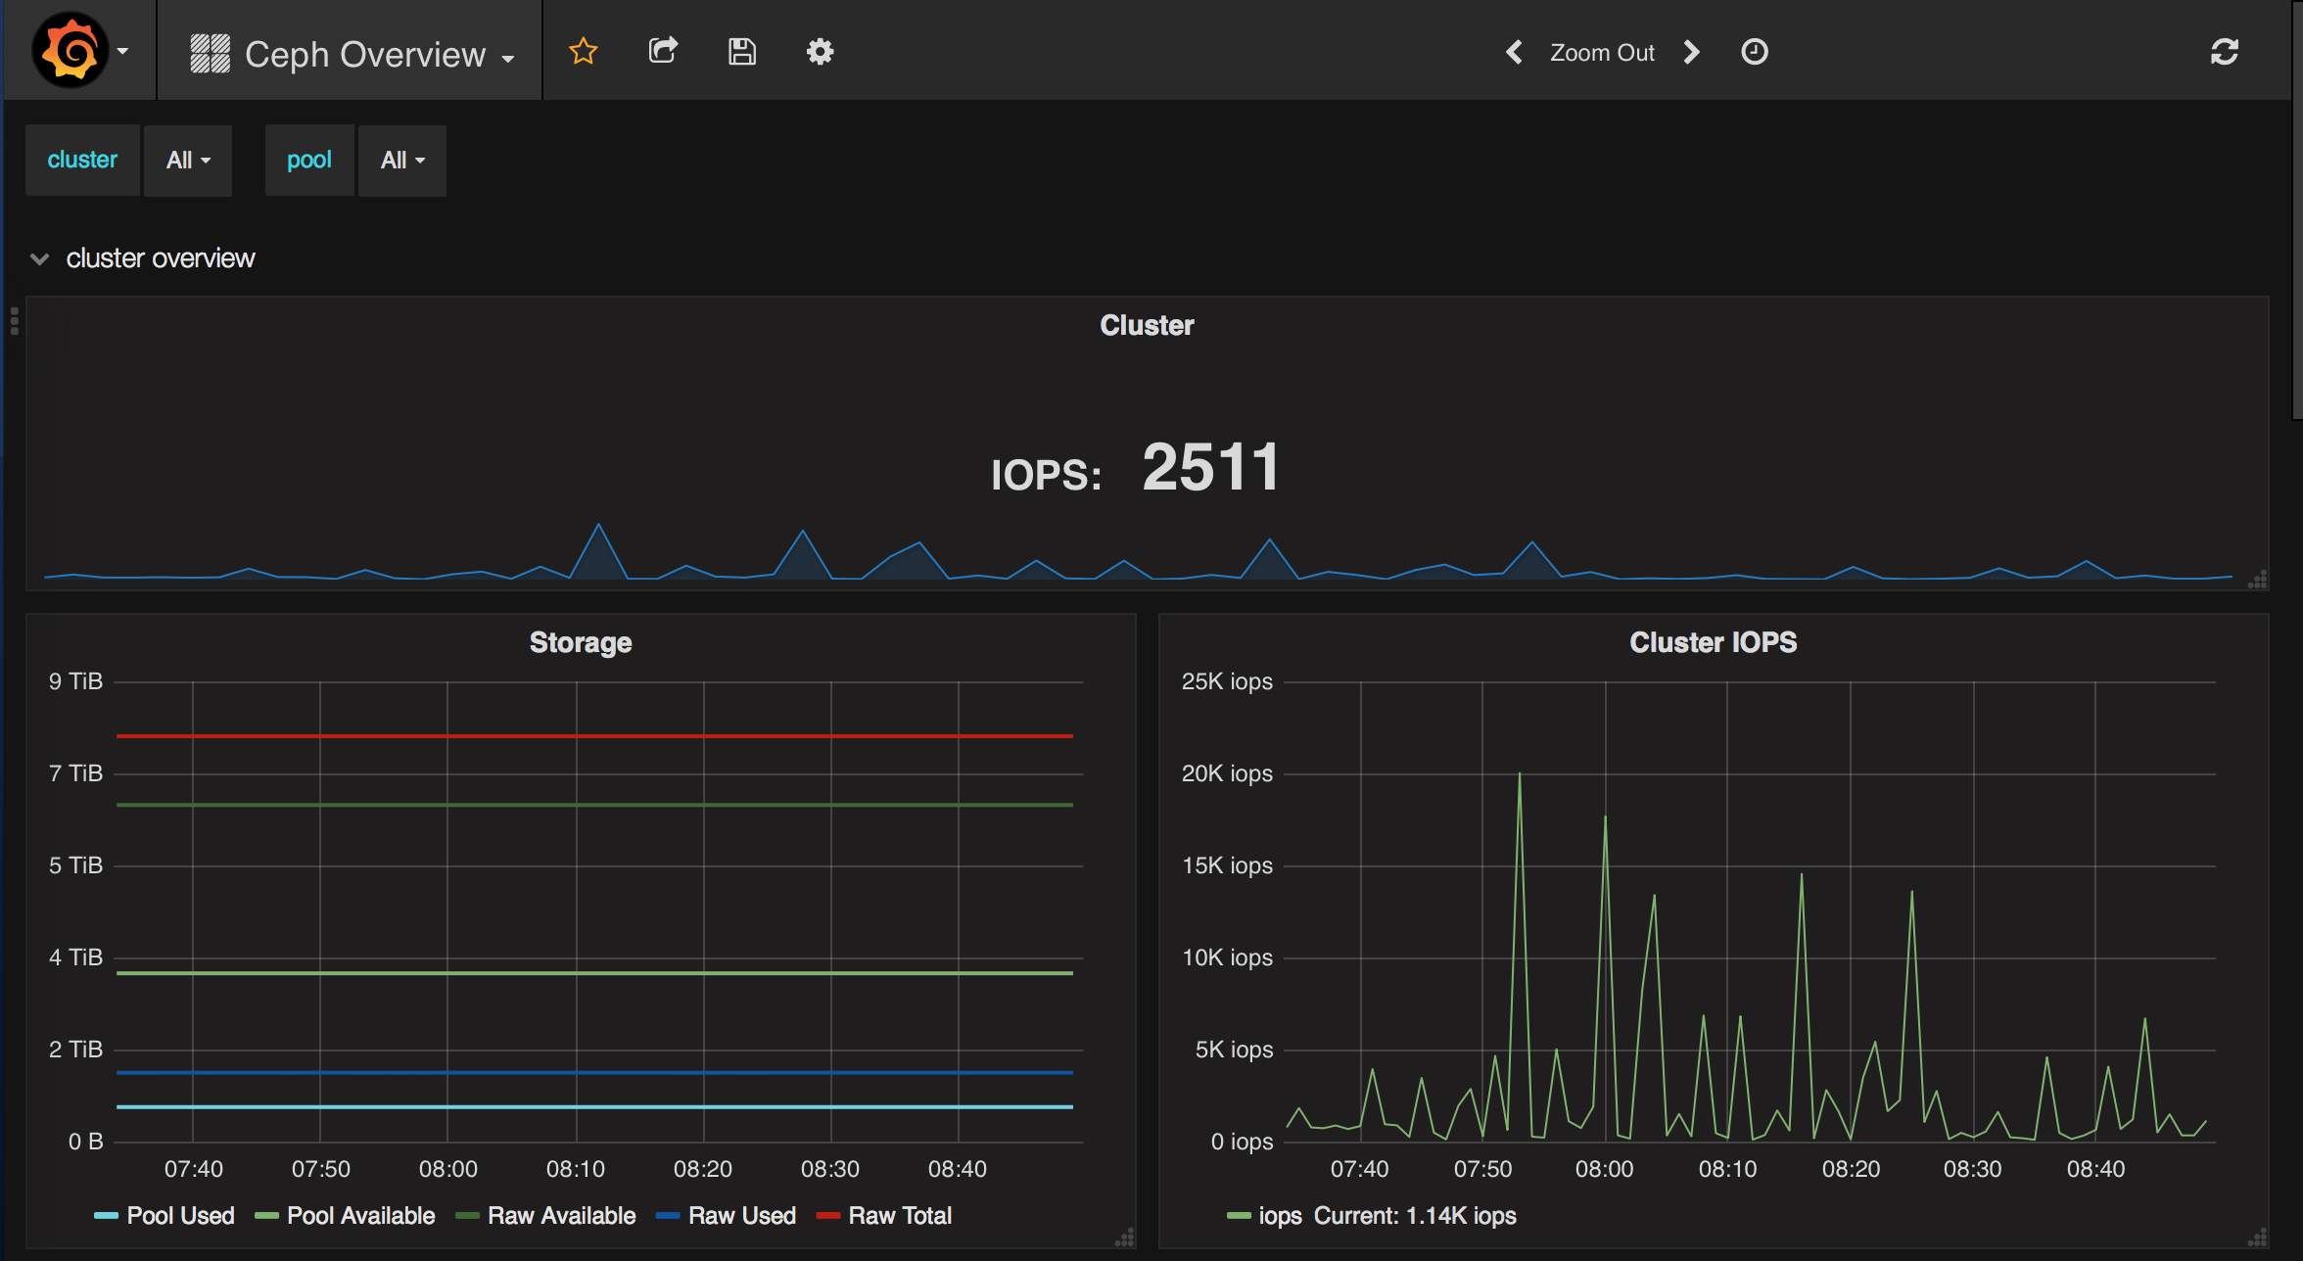
Task: Click the IOPS 2511 stat value
Action: tap(1211, 467)
